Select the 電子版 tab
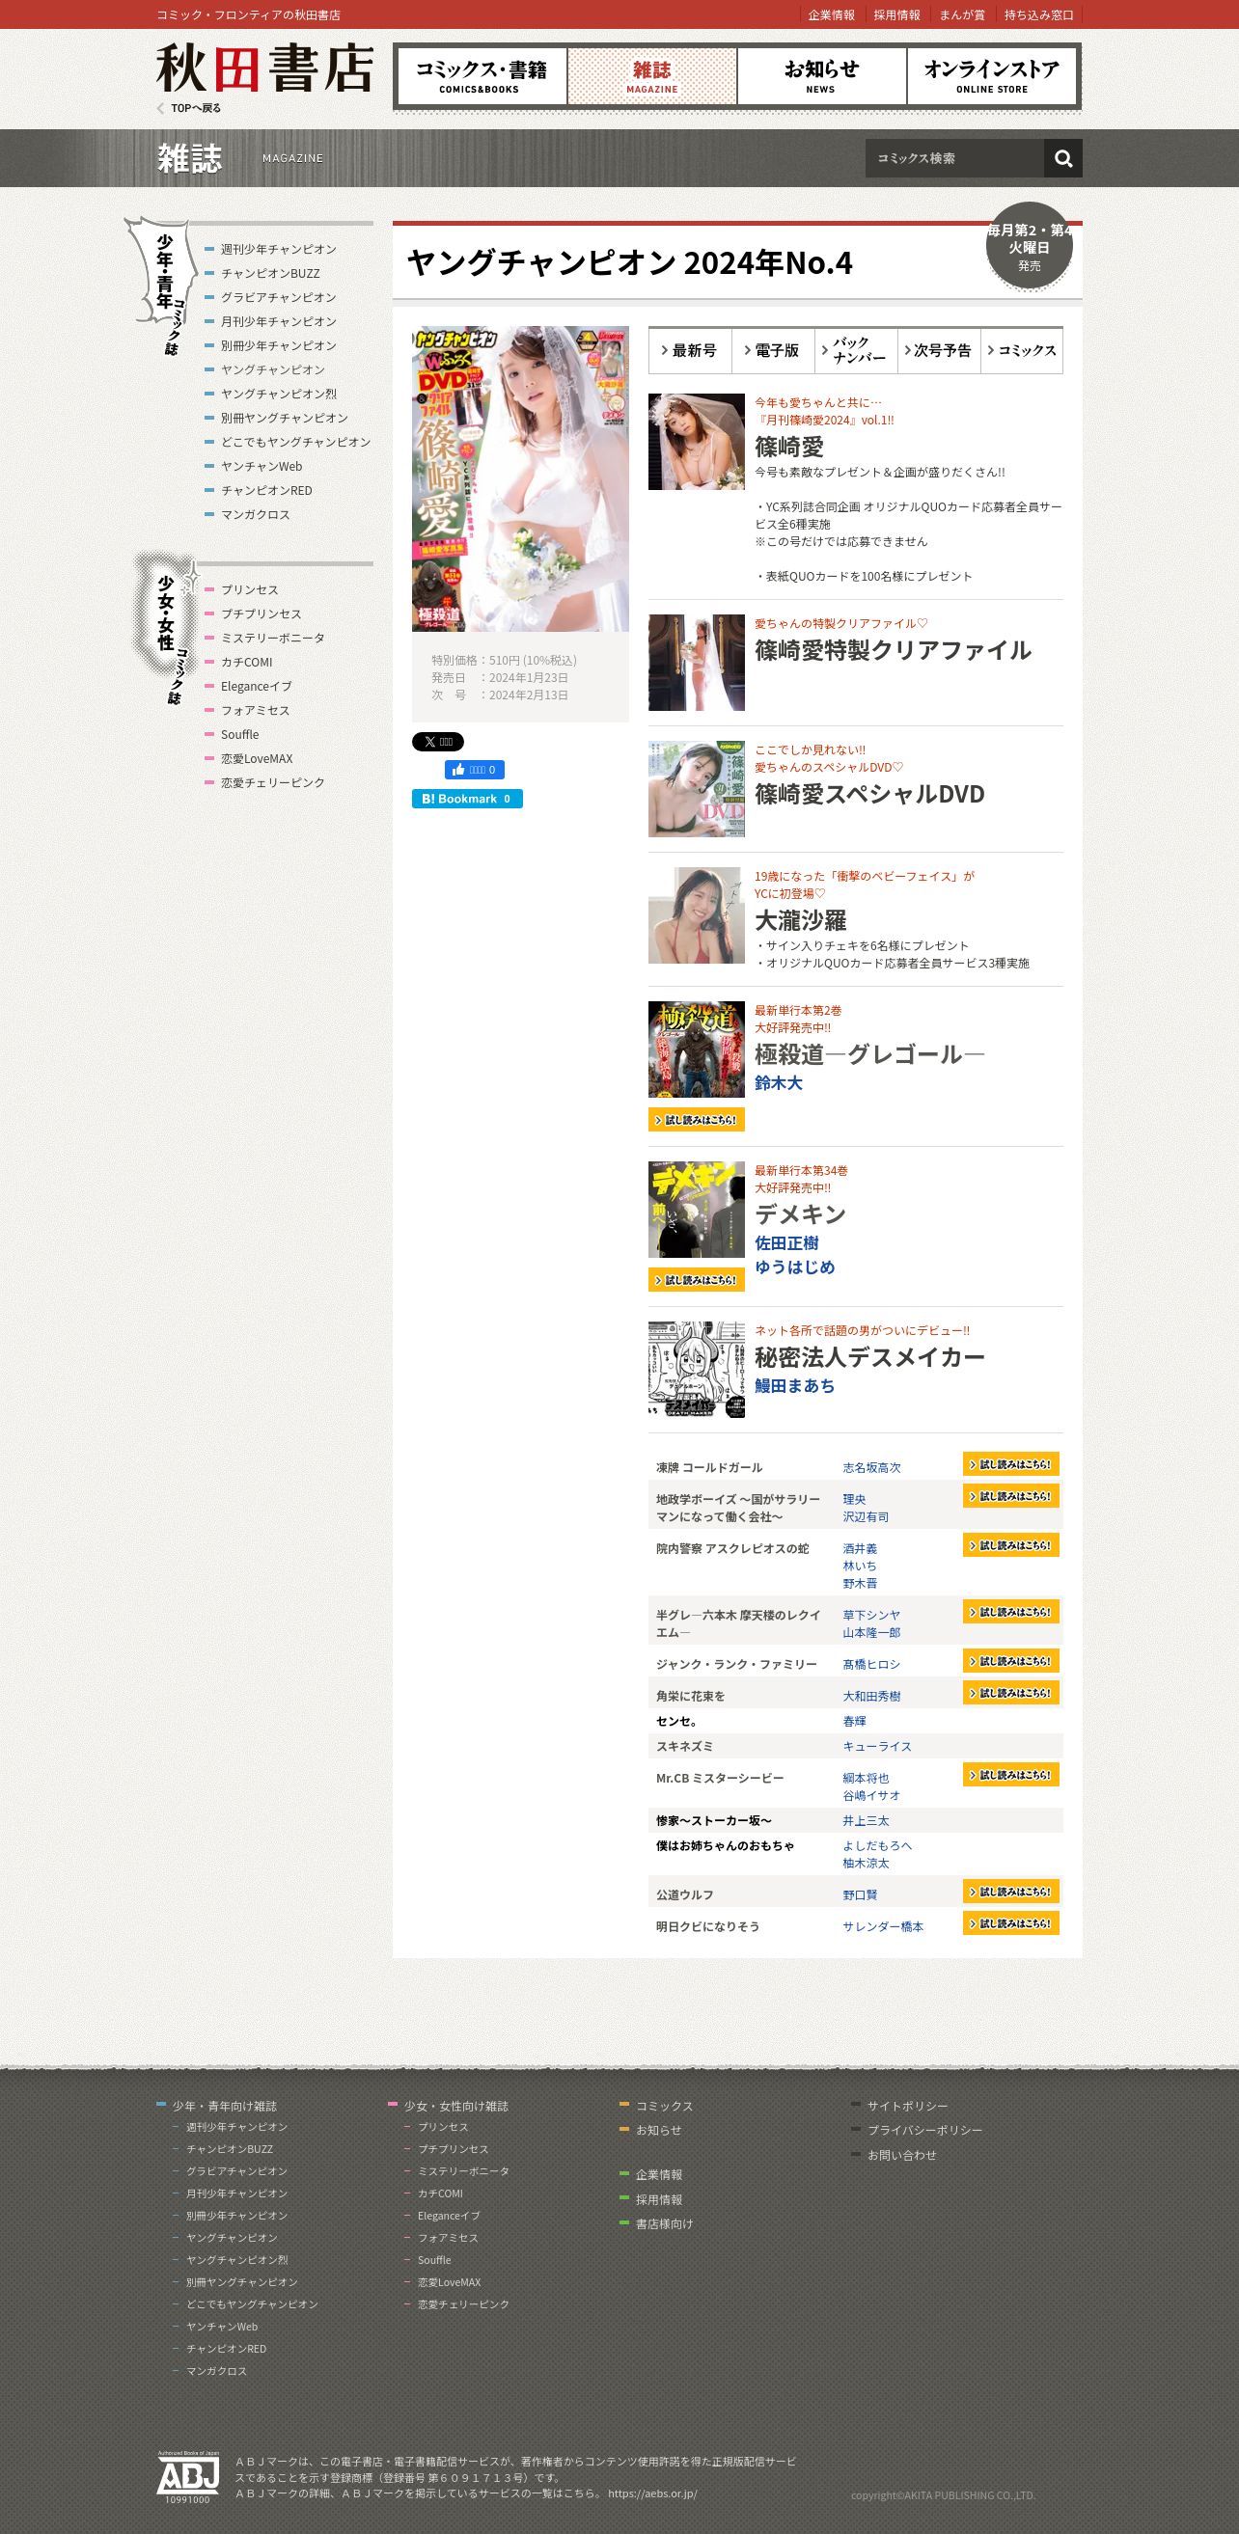 774,351
